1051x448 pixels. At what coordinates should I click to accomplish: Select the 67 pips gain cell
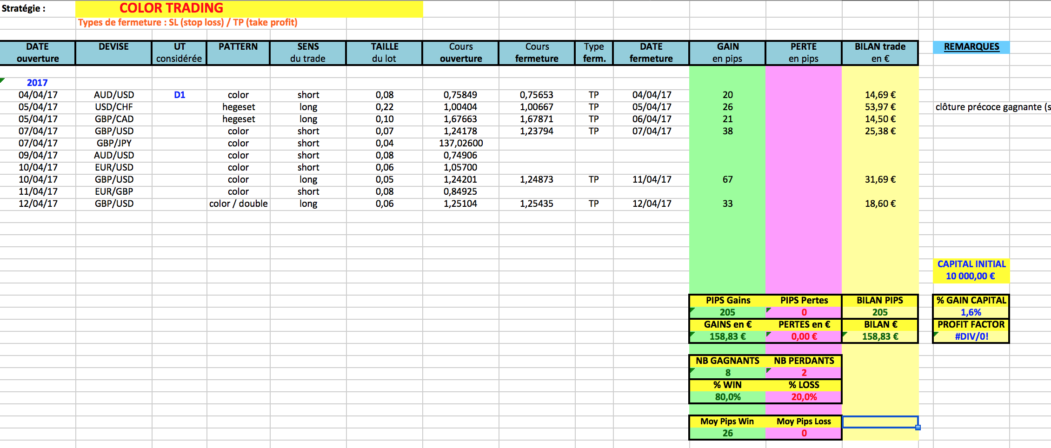point(728,179)
